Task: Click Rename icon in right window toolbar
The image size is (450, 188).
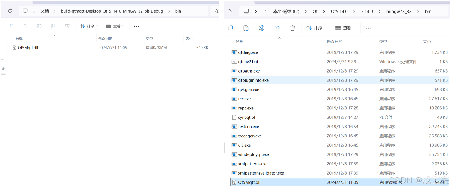Action: (261, 28)
